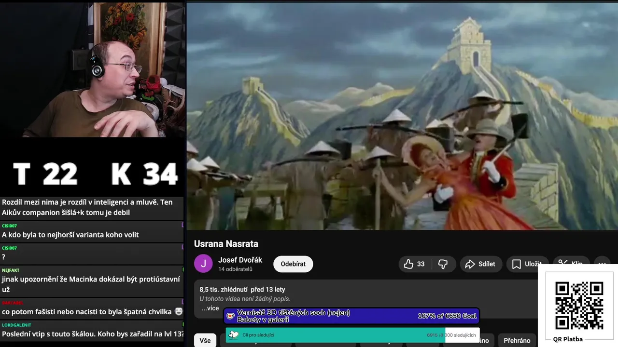This screenshot has height=347, width=618.
Task: Click the '14 odběratelů' subscriber count
Action: pyautogui.click(x=235, y=269)
